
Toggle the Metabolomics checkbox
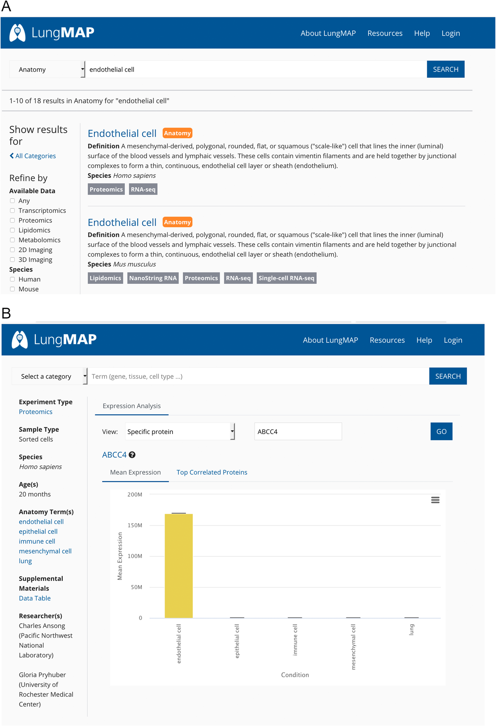(x=13, y=240)
